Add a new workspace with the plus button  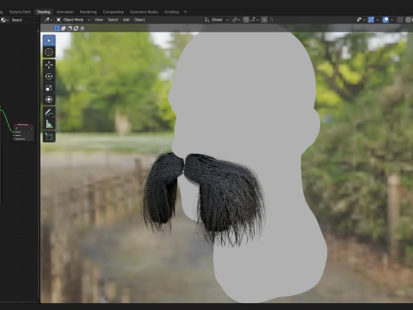point(185,12)
